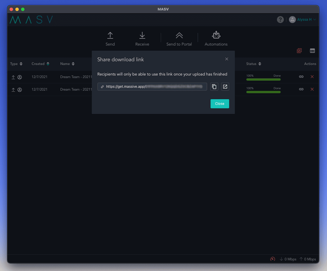Open the speed limit gauge icon
The image size is (327, 271).
pyautogui.click(x=272, y=259)
